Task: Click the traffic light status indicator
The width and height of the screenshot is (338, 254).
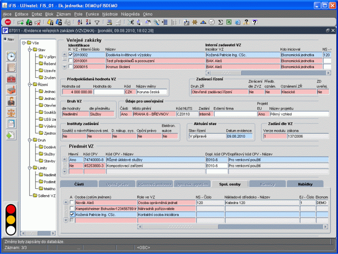Action: [x=11, y=220]
